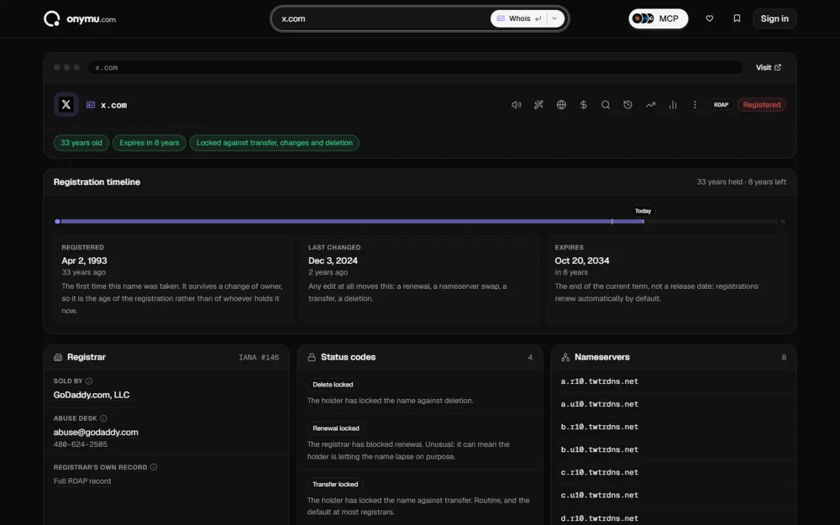840x525 pixels.
Task: Click the 33 years old tag
Action: (x=81, y=143)
